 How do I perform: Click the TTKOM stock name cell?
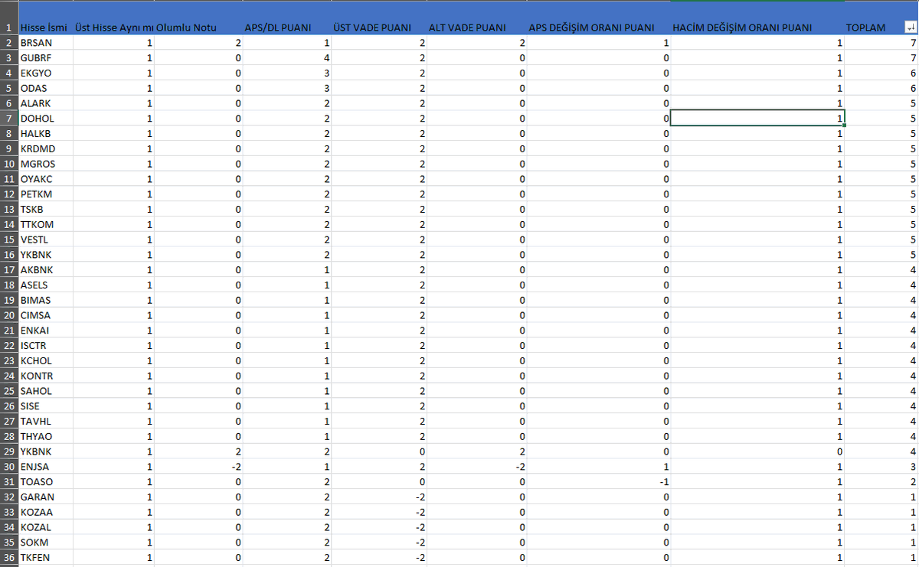click(x=44, y=224)
